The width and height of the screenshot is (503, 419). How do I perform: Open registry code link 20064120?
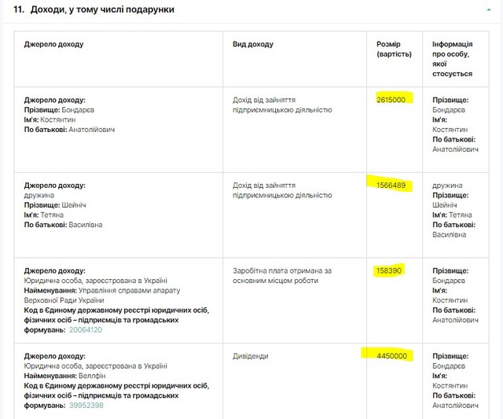pyautogui.click(x=86, y=329)
